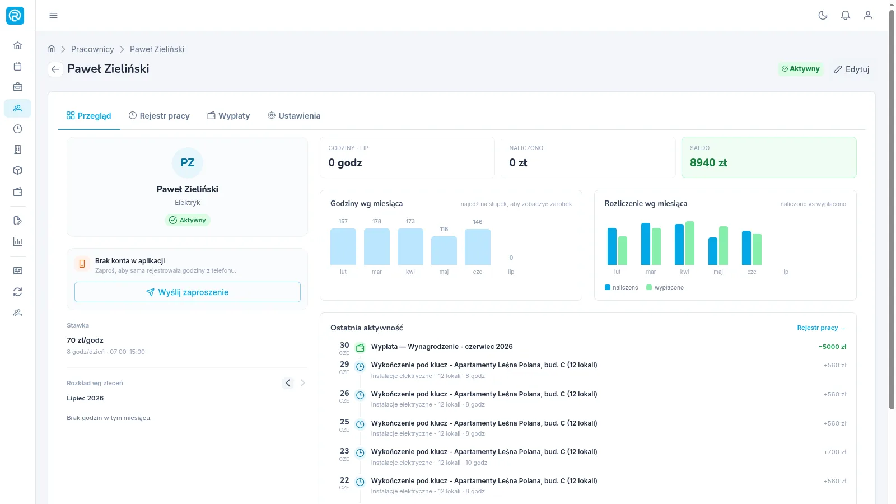The image size is (896, 504).
Task: Open the bar chart reports sidebar icon
Action: 17,242
